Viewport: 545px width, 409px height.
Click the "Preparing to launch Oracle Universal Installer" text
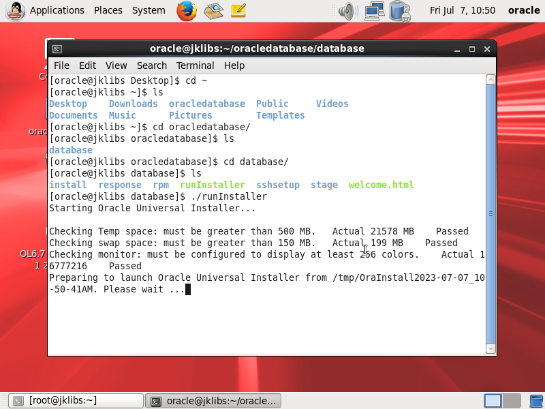[x=174, y=277]
